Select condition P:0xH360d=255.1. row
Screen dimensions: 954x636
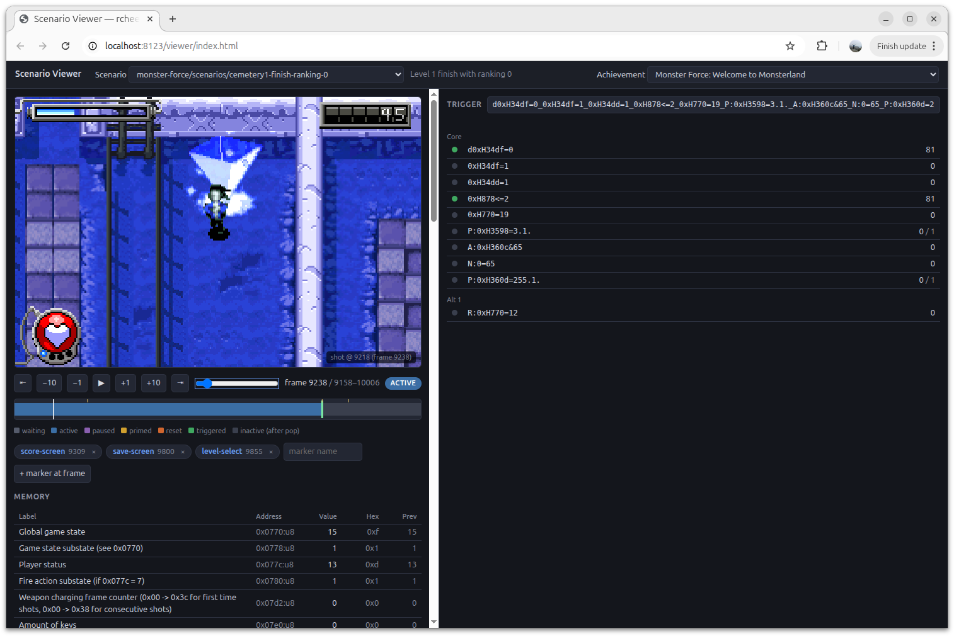pyautogui.click(x=693, y=280)
